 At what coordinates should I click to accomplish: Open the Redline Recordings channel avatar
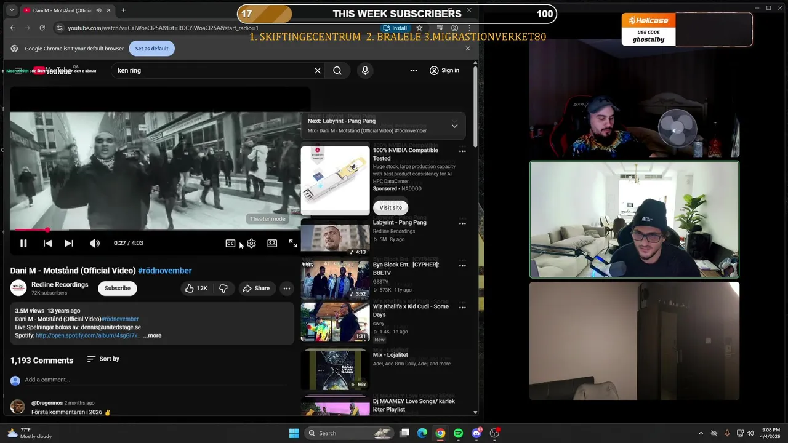click(x=18, y=288)
